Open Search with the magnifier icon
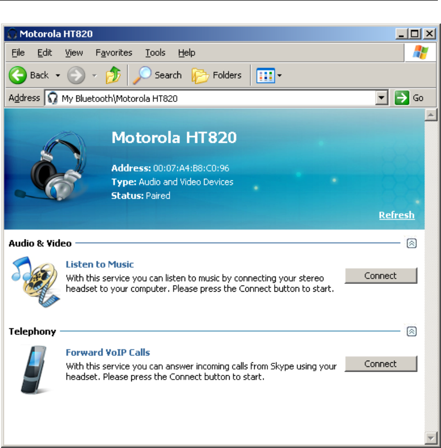 142,75
